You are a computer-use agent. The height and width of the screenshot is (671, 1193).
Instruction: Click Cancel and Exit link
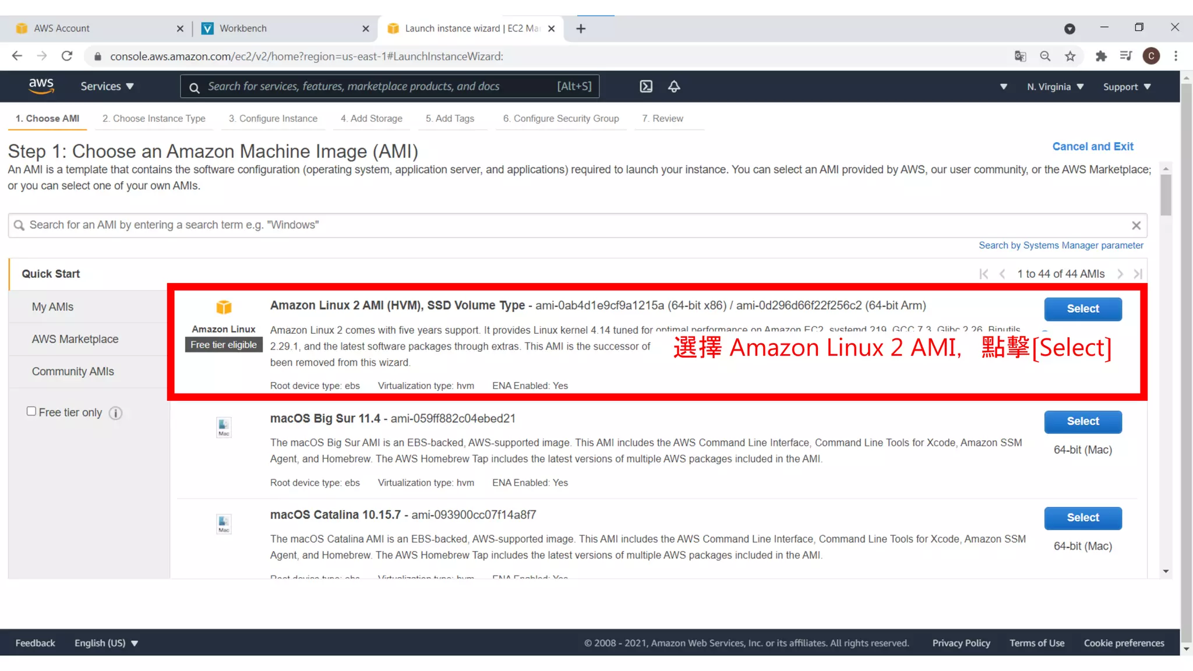pos(1093,147)
